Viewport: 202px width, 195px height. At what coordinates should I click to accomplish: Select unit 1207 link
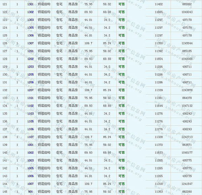31,90
